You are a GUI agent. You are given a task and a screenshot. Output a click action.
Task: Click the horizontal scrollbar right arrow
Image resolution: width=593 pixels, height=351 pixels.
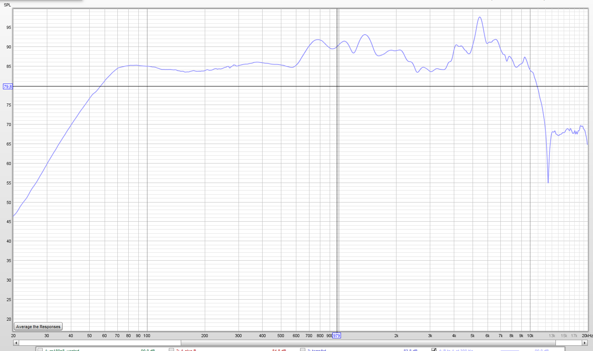[585, 343]
